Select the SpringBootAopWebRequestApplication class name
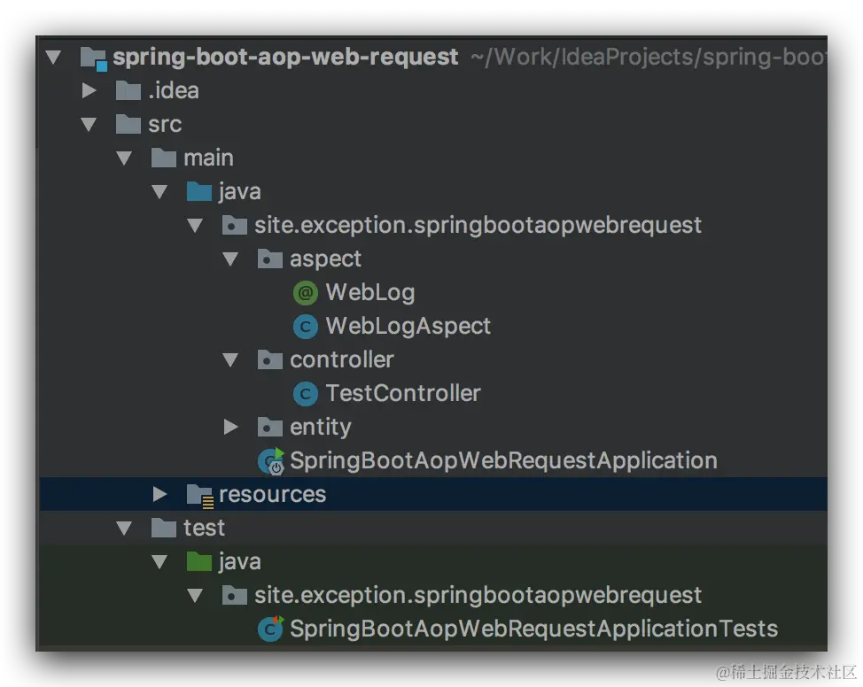Image resolution: width=863 pixels, height=687 pixels. click(x=503, y=461)
